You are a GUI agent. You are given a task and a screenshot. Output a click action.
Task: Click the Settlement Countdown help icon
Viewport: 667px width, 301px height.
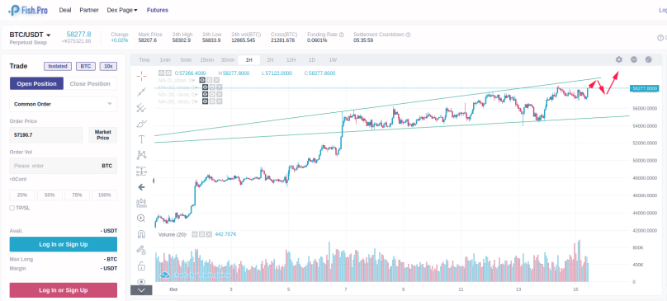[x=408, y=35]
